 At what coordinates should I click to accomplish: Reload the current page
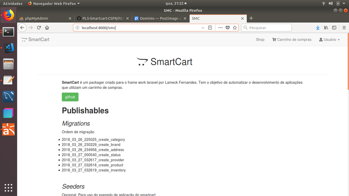pos(39,27)
